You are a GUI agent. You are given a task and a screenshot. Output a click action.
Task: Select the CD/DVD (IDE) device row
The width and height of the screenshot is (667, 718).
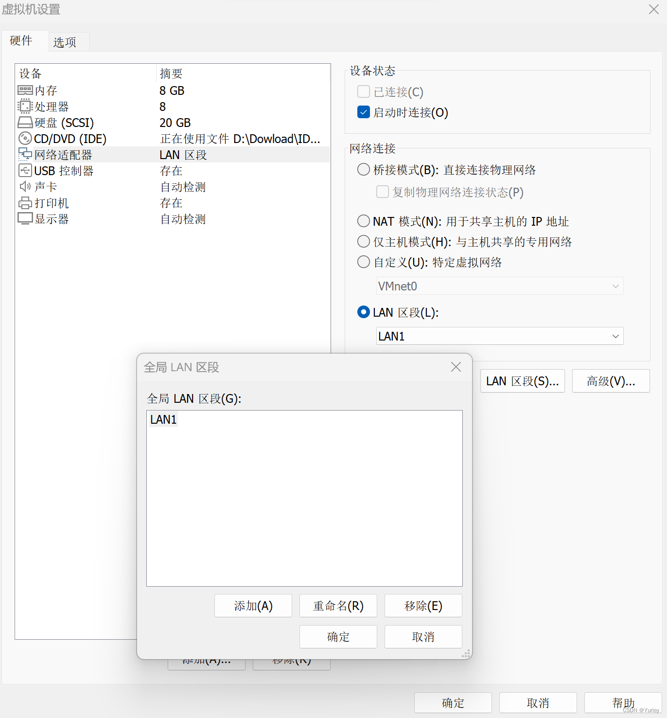(x=173, y=139)
